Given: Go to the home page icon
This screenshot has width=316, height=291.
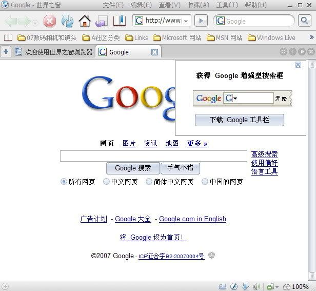Looking at the screenshot, I should pos(85,21).
